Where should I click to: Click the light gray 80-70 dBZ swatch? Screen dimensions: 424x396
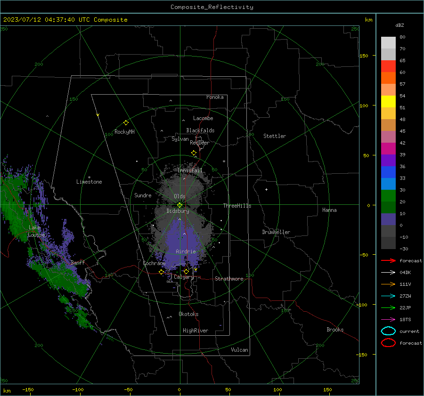pyautogui.click(x=388, y=42)
